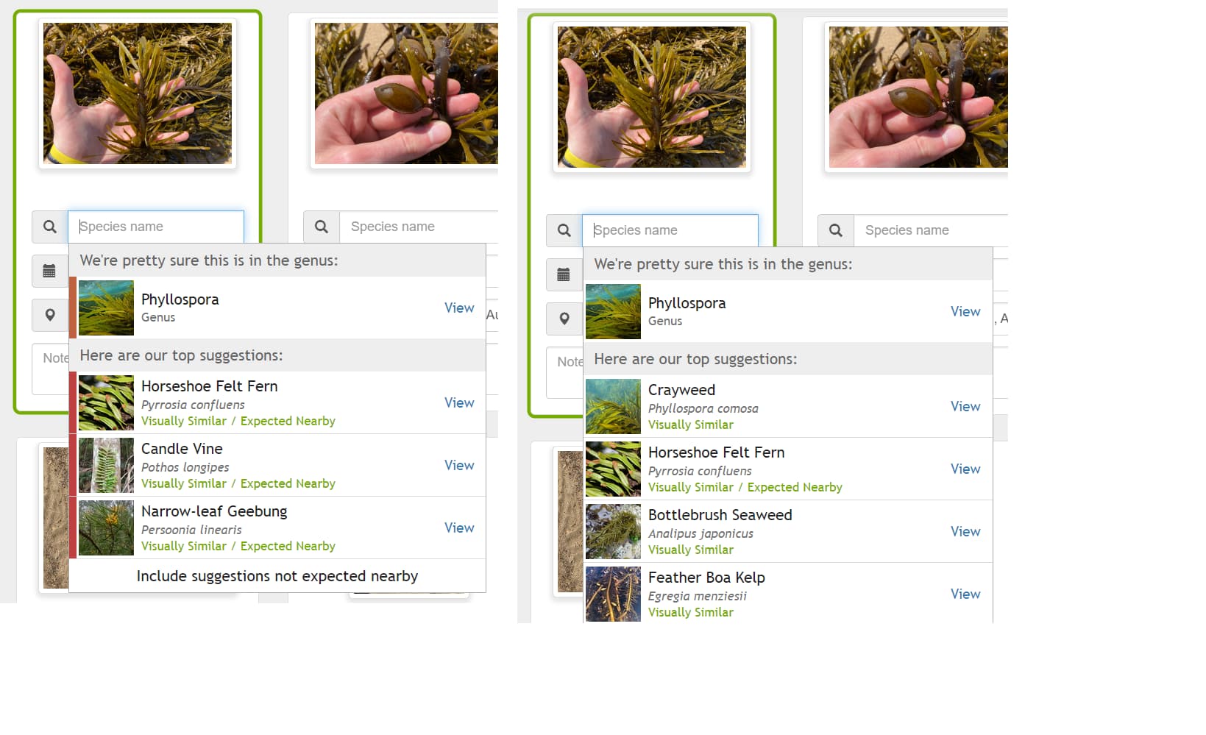Click the focused Species name field on the left
Image resolution: width=1206 pixels, height=735 pixels.
point(156,227)
